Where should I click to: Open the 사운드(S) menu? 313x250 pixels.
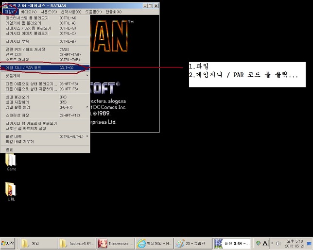(x=49, y=12)
